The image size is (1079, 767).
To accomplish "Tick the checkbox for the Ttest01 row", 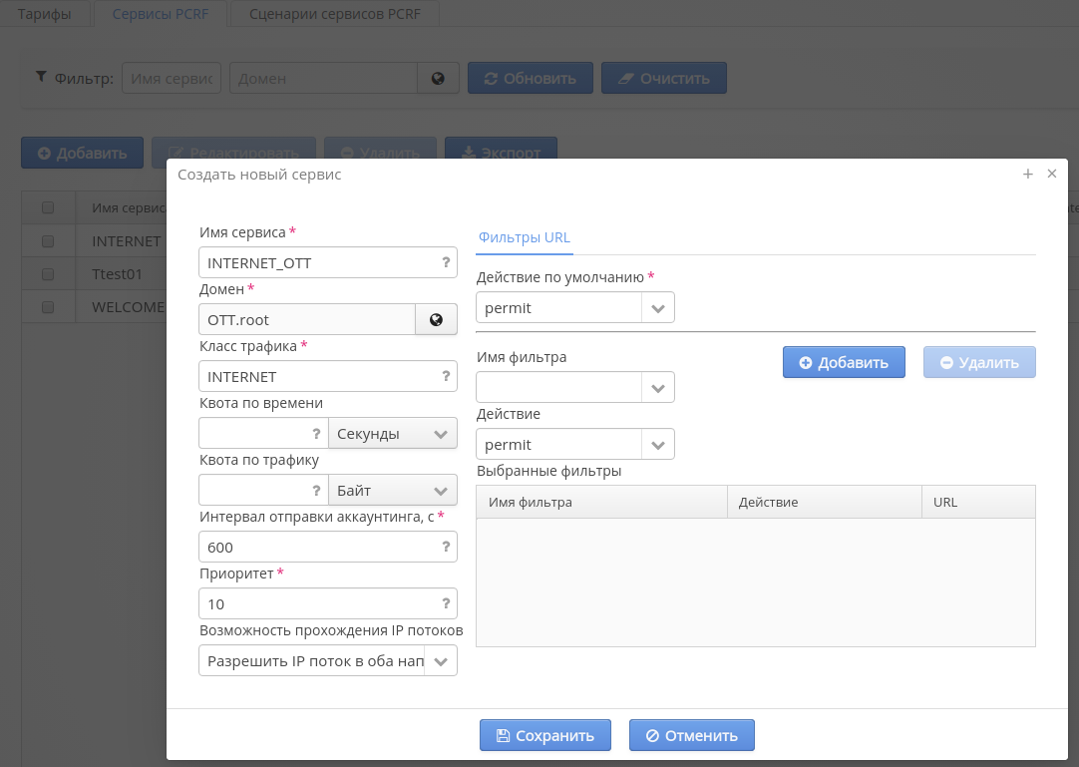I will 48,274.
